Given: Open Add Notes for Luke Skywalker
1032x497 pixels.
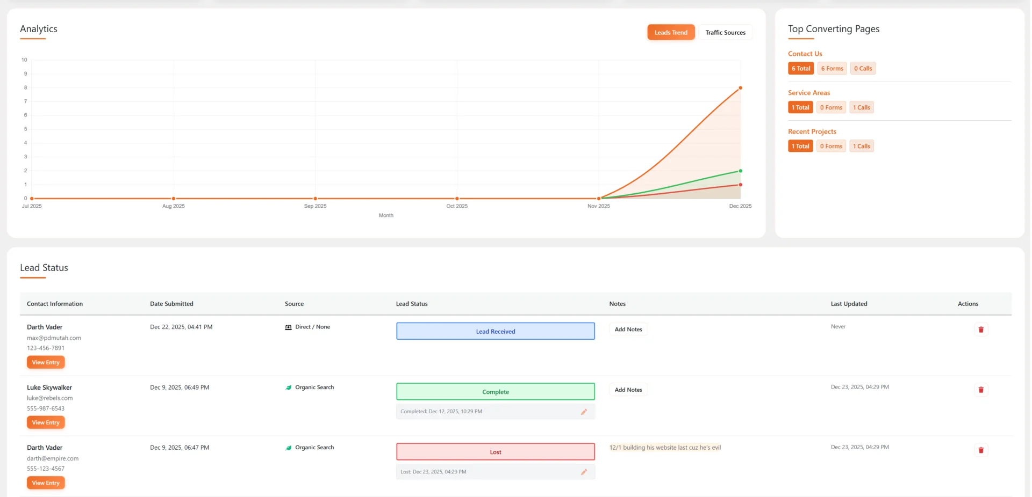Looking at the screenshot, I should [x=628, y=390].
